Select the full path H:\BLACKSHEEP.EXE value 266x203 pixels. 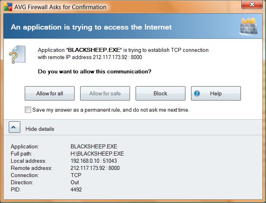(97, 154)
